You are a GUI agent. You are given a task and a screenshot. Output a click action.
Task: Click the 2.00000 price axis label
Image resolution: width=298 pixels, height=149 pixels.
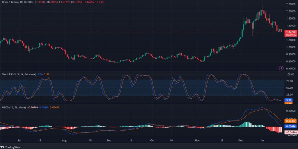point(291,11)
